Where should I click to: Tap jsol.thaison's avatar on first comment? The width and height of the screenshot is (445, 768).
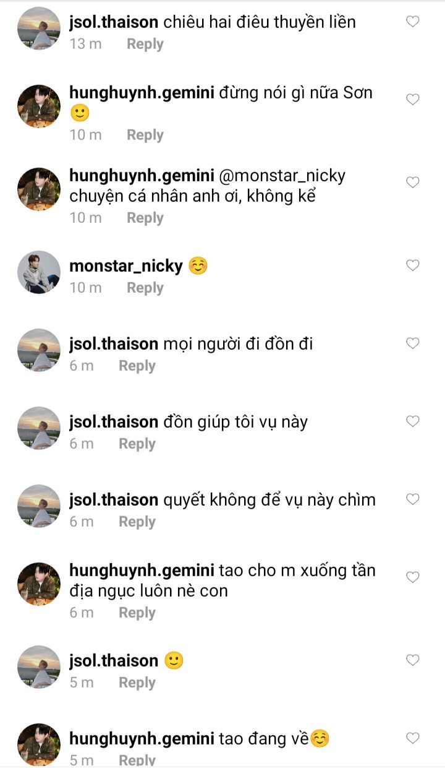tap(38, 28)
